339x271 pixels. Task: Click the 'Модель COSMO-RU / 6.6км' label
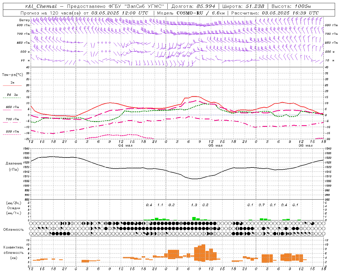191,13
